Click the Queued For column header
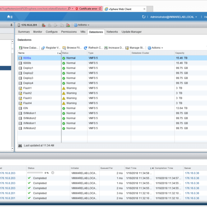Image resolution: width=207 pixels, height=207 pixels. coord(112,168)
